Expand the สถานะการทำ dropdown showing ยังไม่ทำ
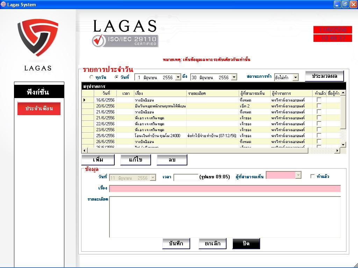 tap(295, 77)
